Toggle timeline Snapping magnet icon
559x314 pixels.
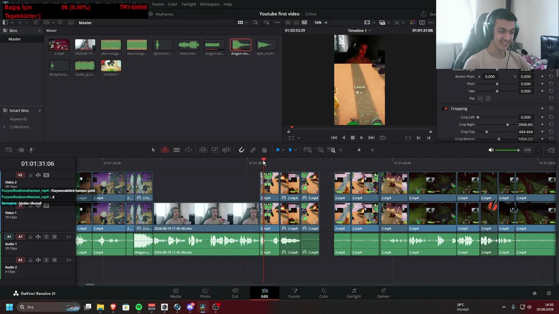[242, 150]
